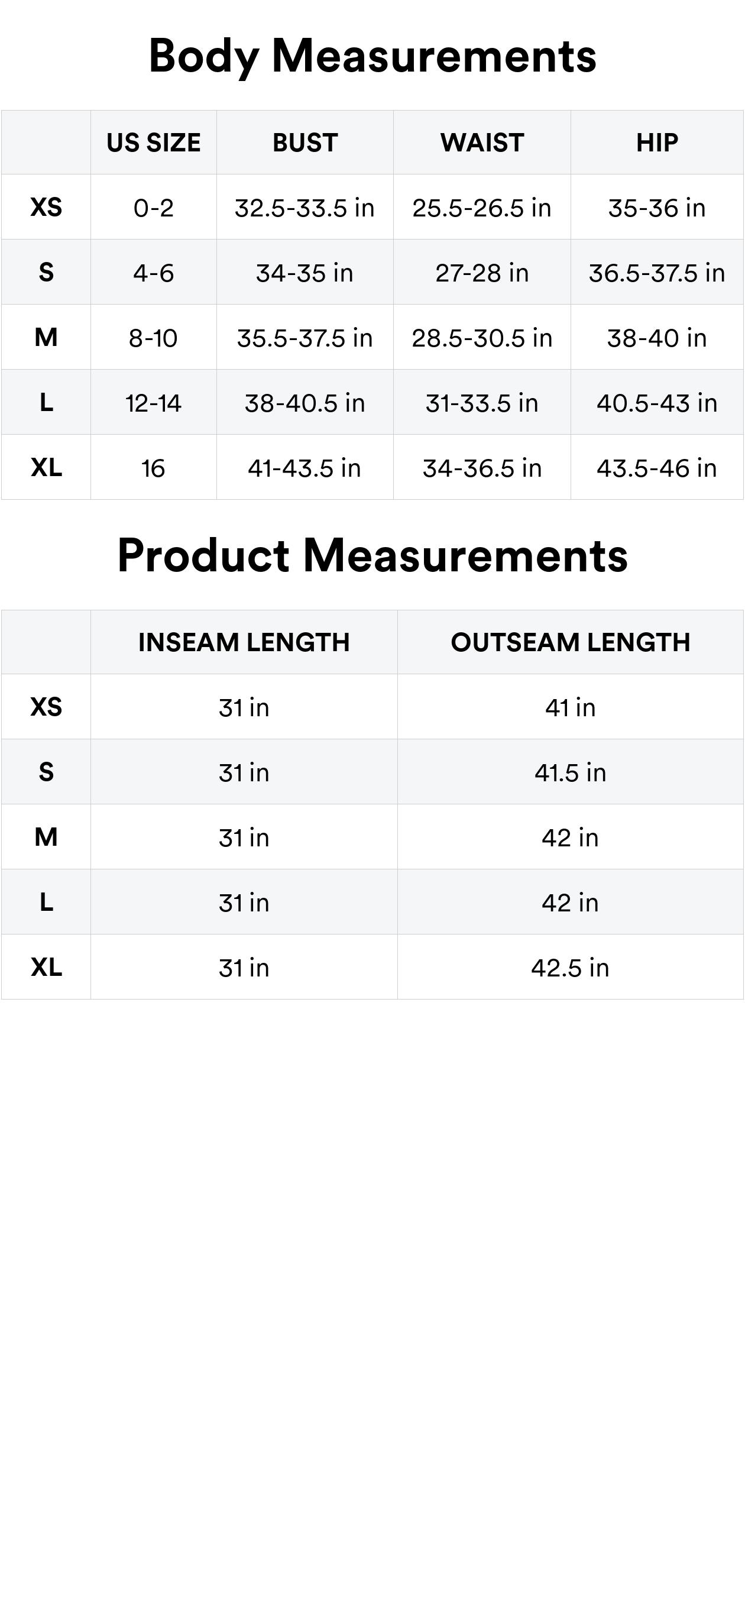
Task: Click the Body Measurements heading
Action: [372, 56]
